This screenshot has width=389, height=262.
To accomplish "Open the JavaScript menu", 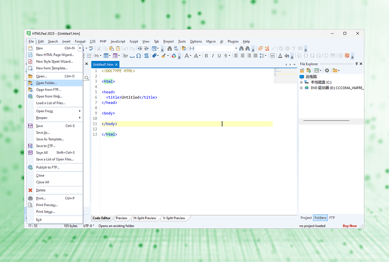I will point(118,42).
